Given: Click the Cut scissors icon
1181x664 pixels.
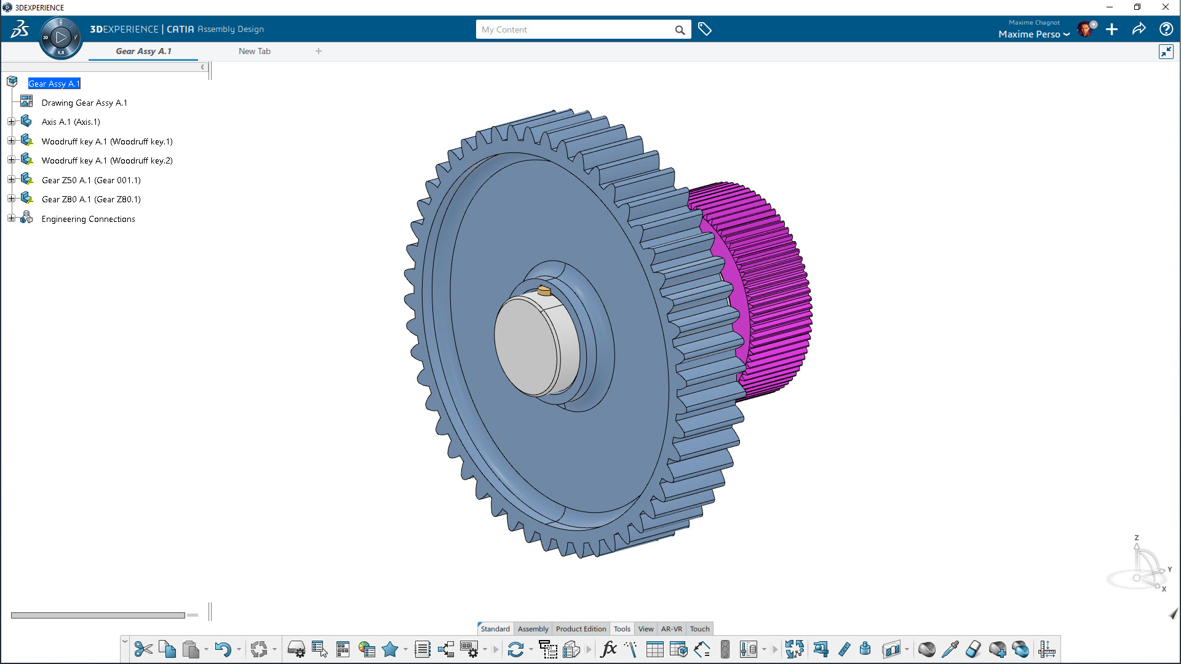Looking at the screenshot, I should pos(143,649).
